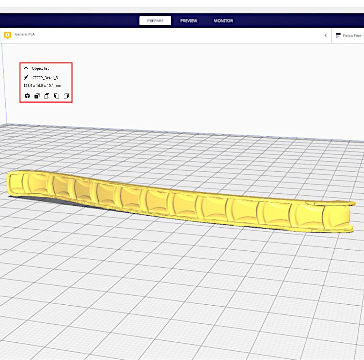The height and width of the screenshot is (360, 364).
Task: Select the PREPARE stage tab
Action: click(155, 21)
